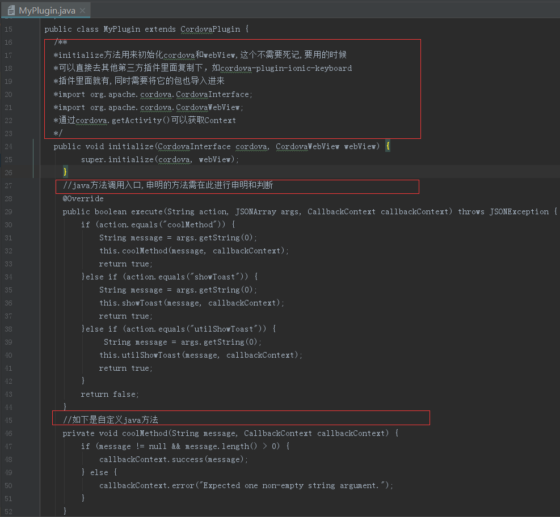The image size is (560, 517).
Task: Click the JSONArray args parameter
Action: [267, 211]
